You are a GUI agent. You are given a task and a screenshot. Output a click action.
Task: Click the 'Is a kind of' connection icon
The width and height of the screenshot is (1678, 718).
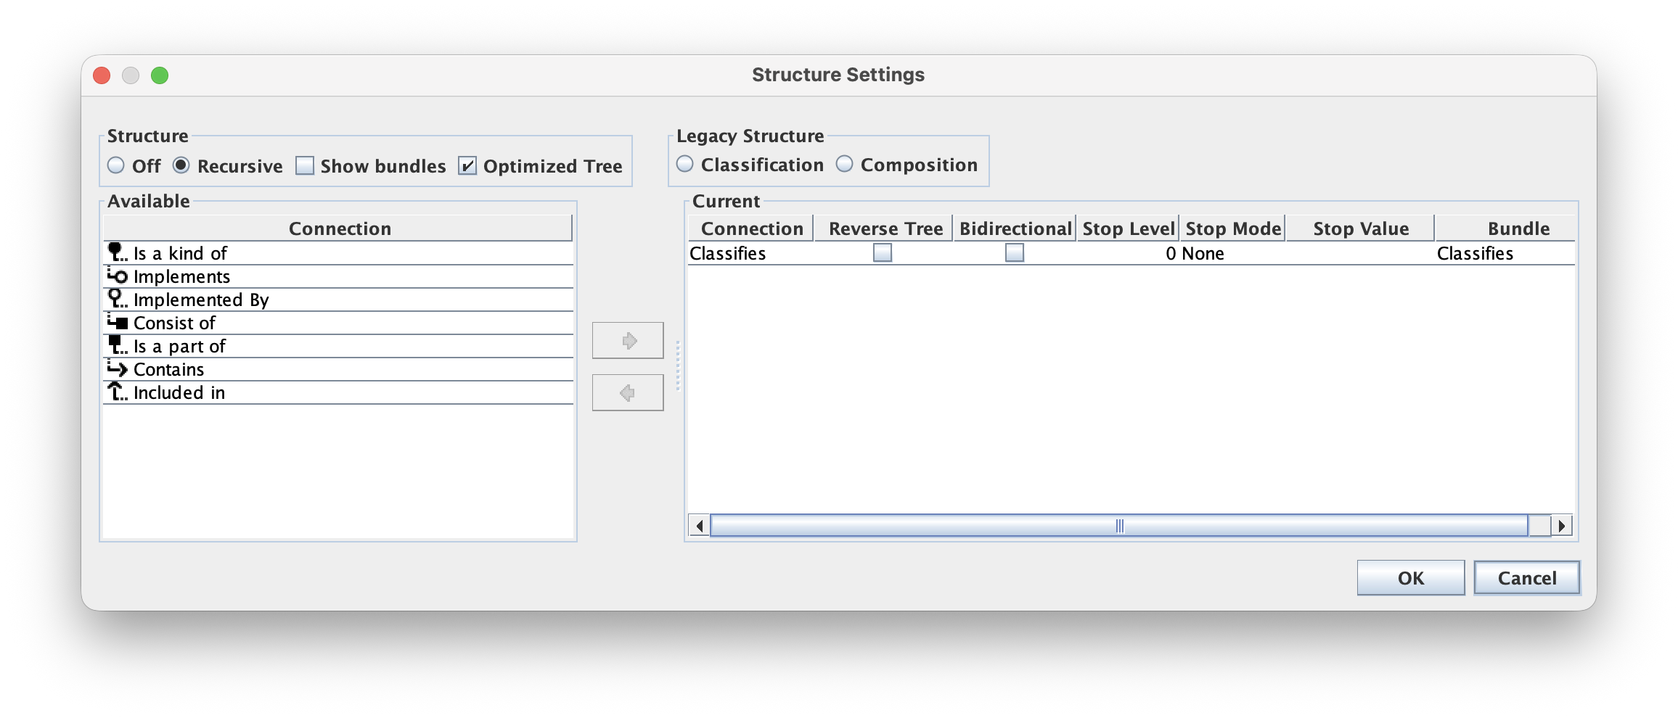click(117, 252)
